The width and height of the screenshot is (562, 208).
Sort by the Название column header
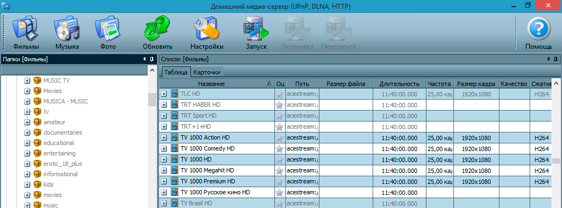pos(217,84)
